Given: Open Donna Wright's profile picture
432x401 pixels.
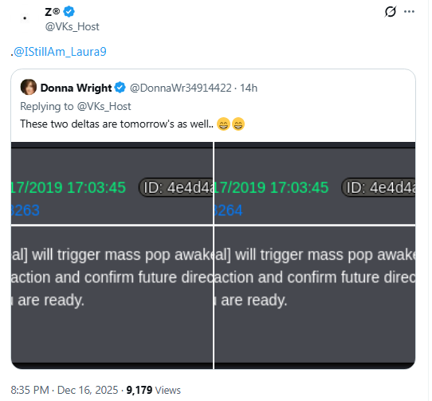Looking at the screenshot, I should tap(29, 87).
